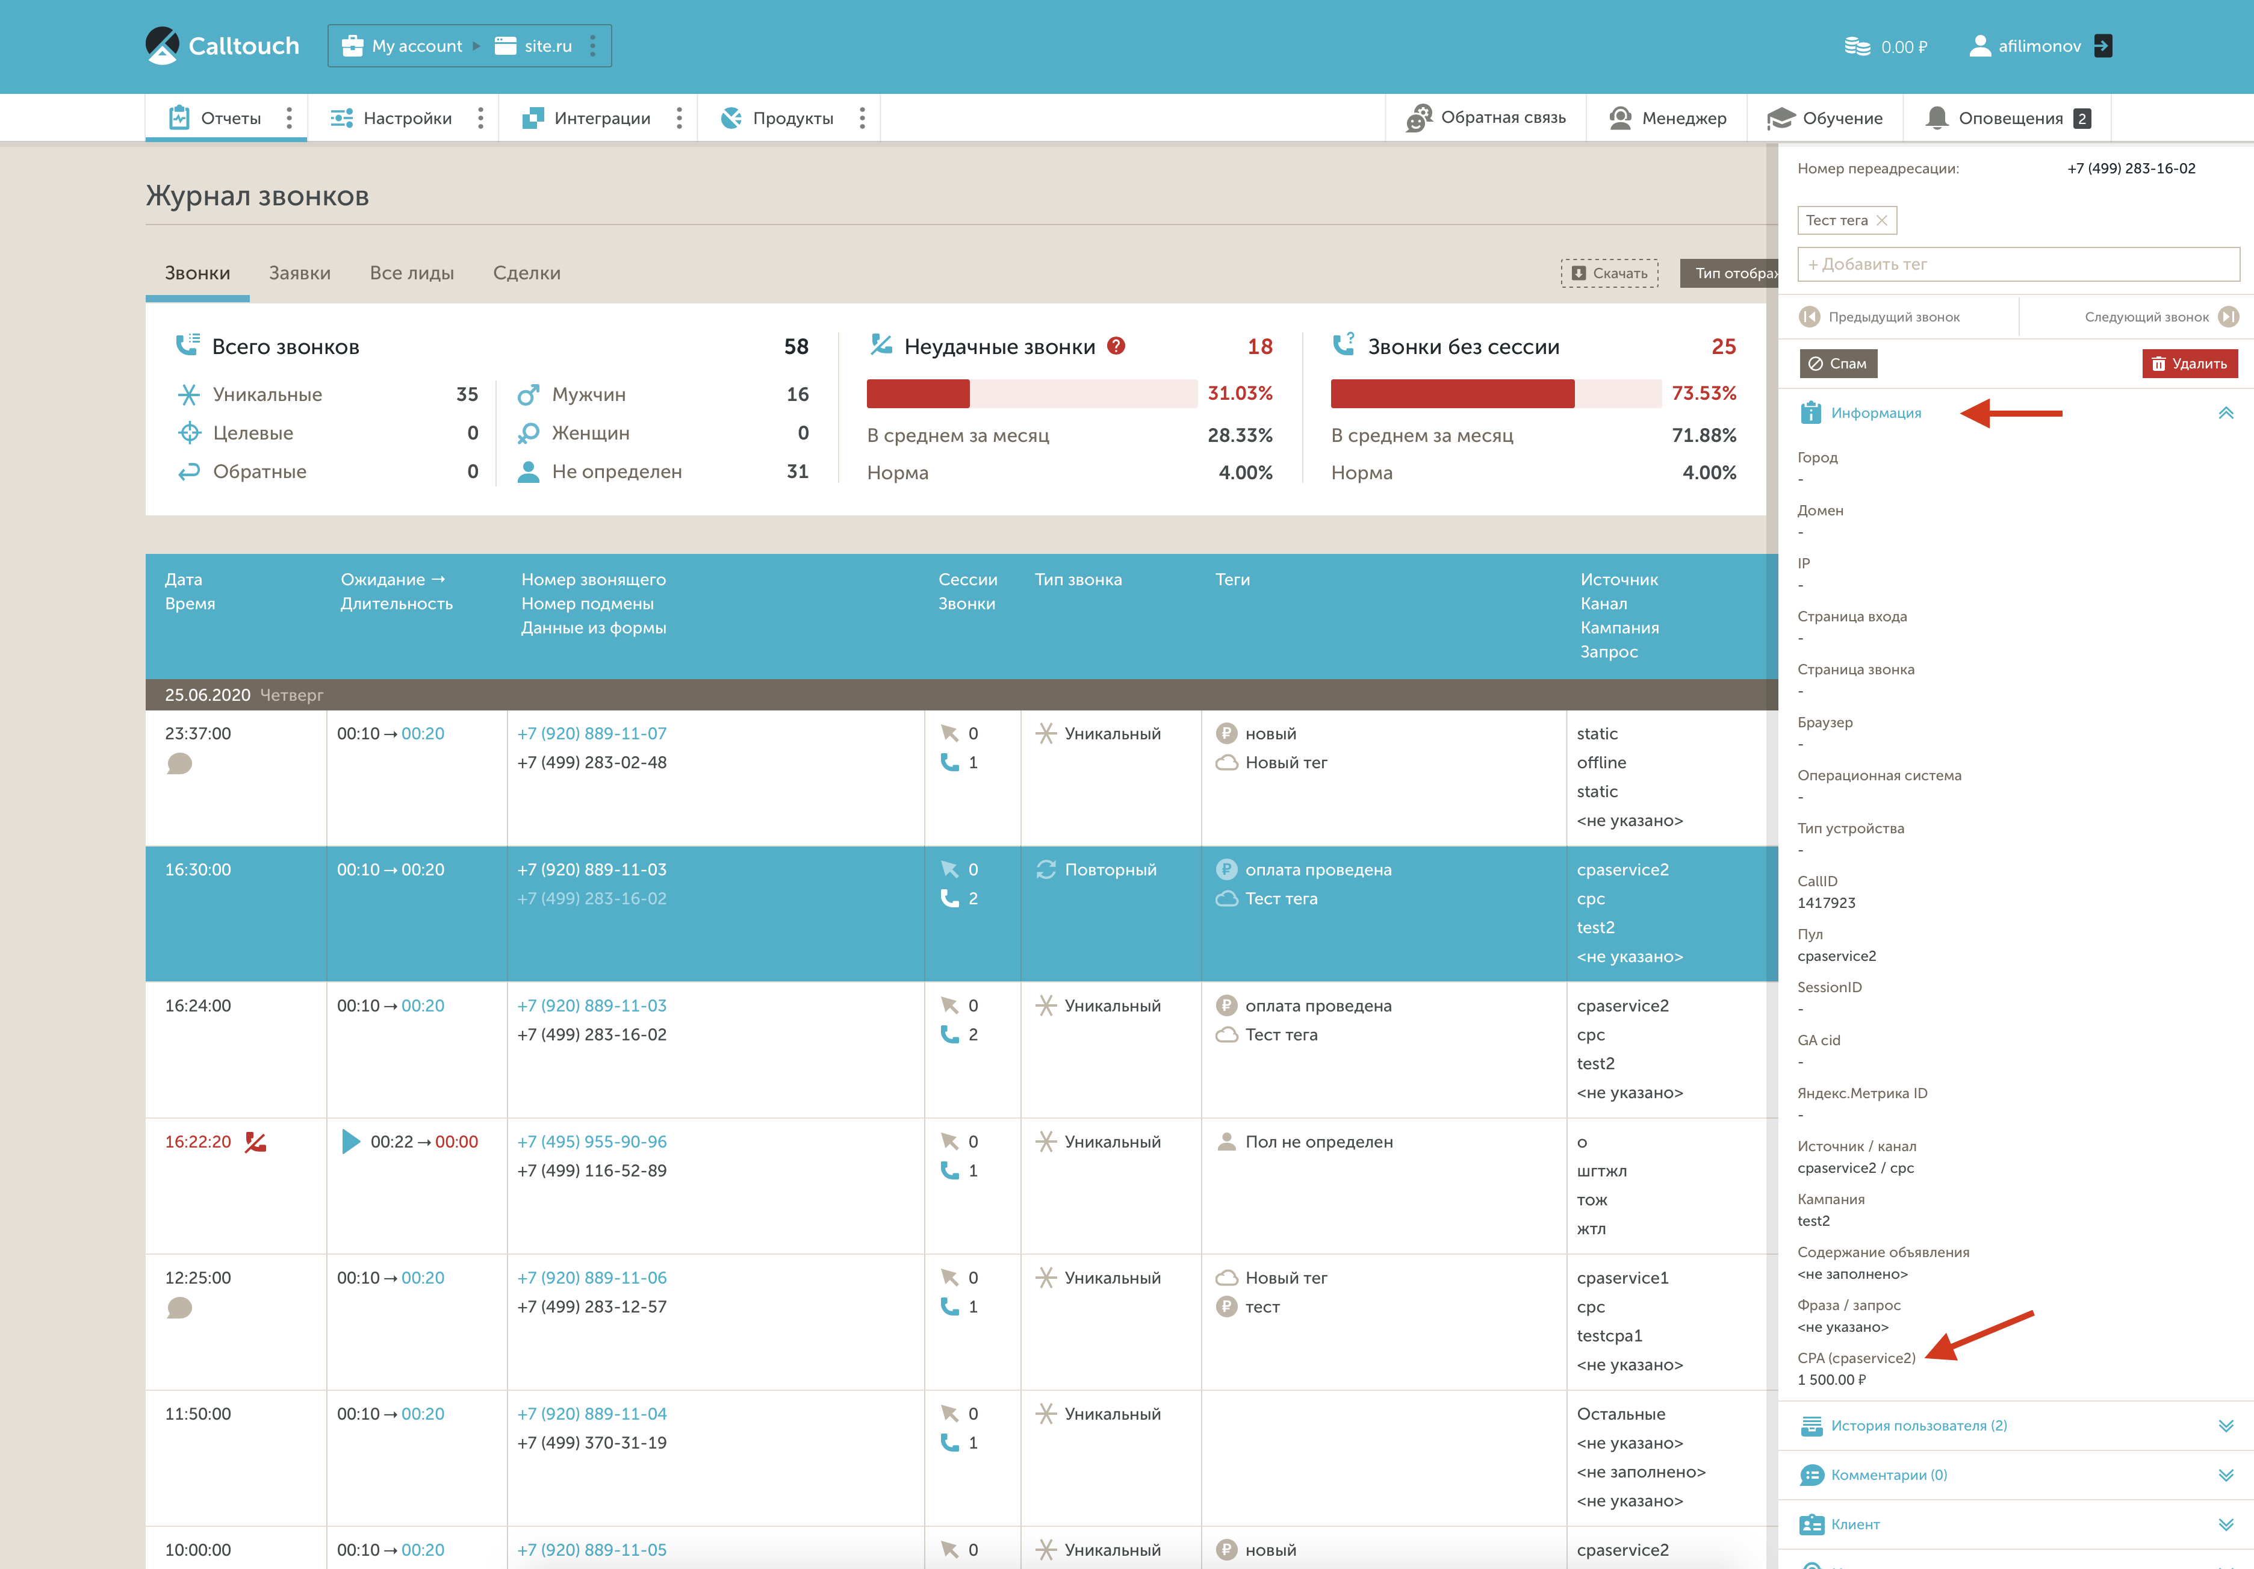Expand the Настройки dots dropdown
This screenshot has width=2254, height=1569.
[x=480, y=118]
